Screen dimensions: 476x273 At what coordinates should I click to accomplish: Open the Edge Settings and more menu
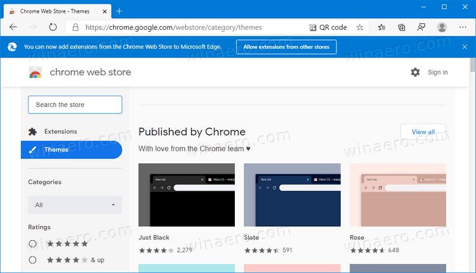pos(463,27)
